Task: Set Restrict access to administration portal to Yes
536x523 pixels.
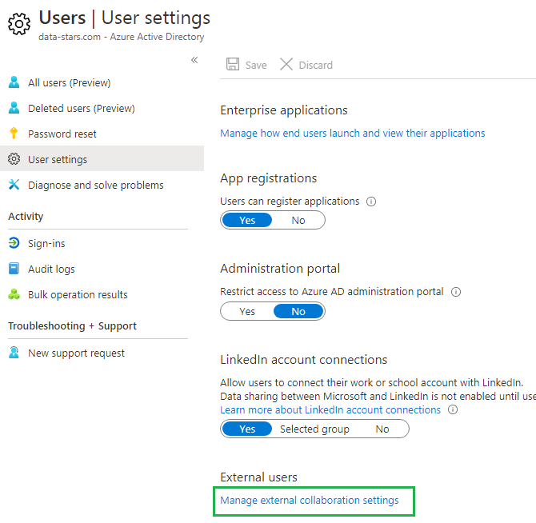Action: (x=247, y=311)
